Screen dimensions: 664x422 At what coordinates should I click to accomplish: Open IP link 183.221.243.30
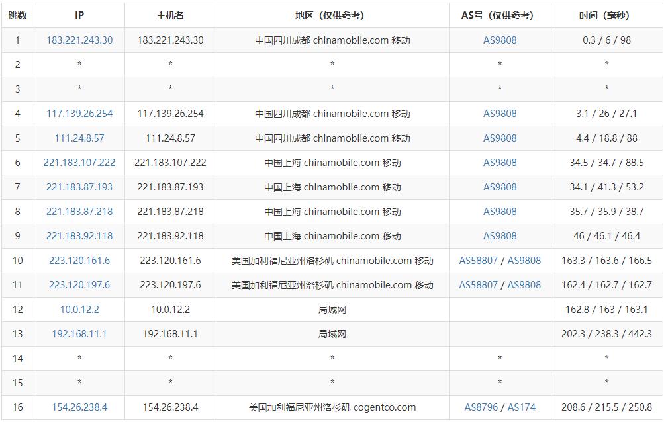(x=79, y=40)
